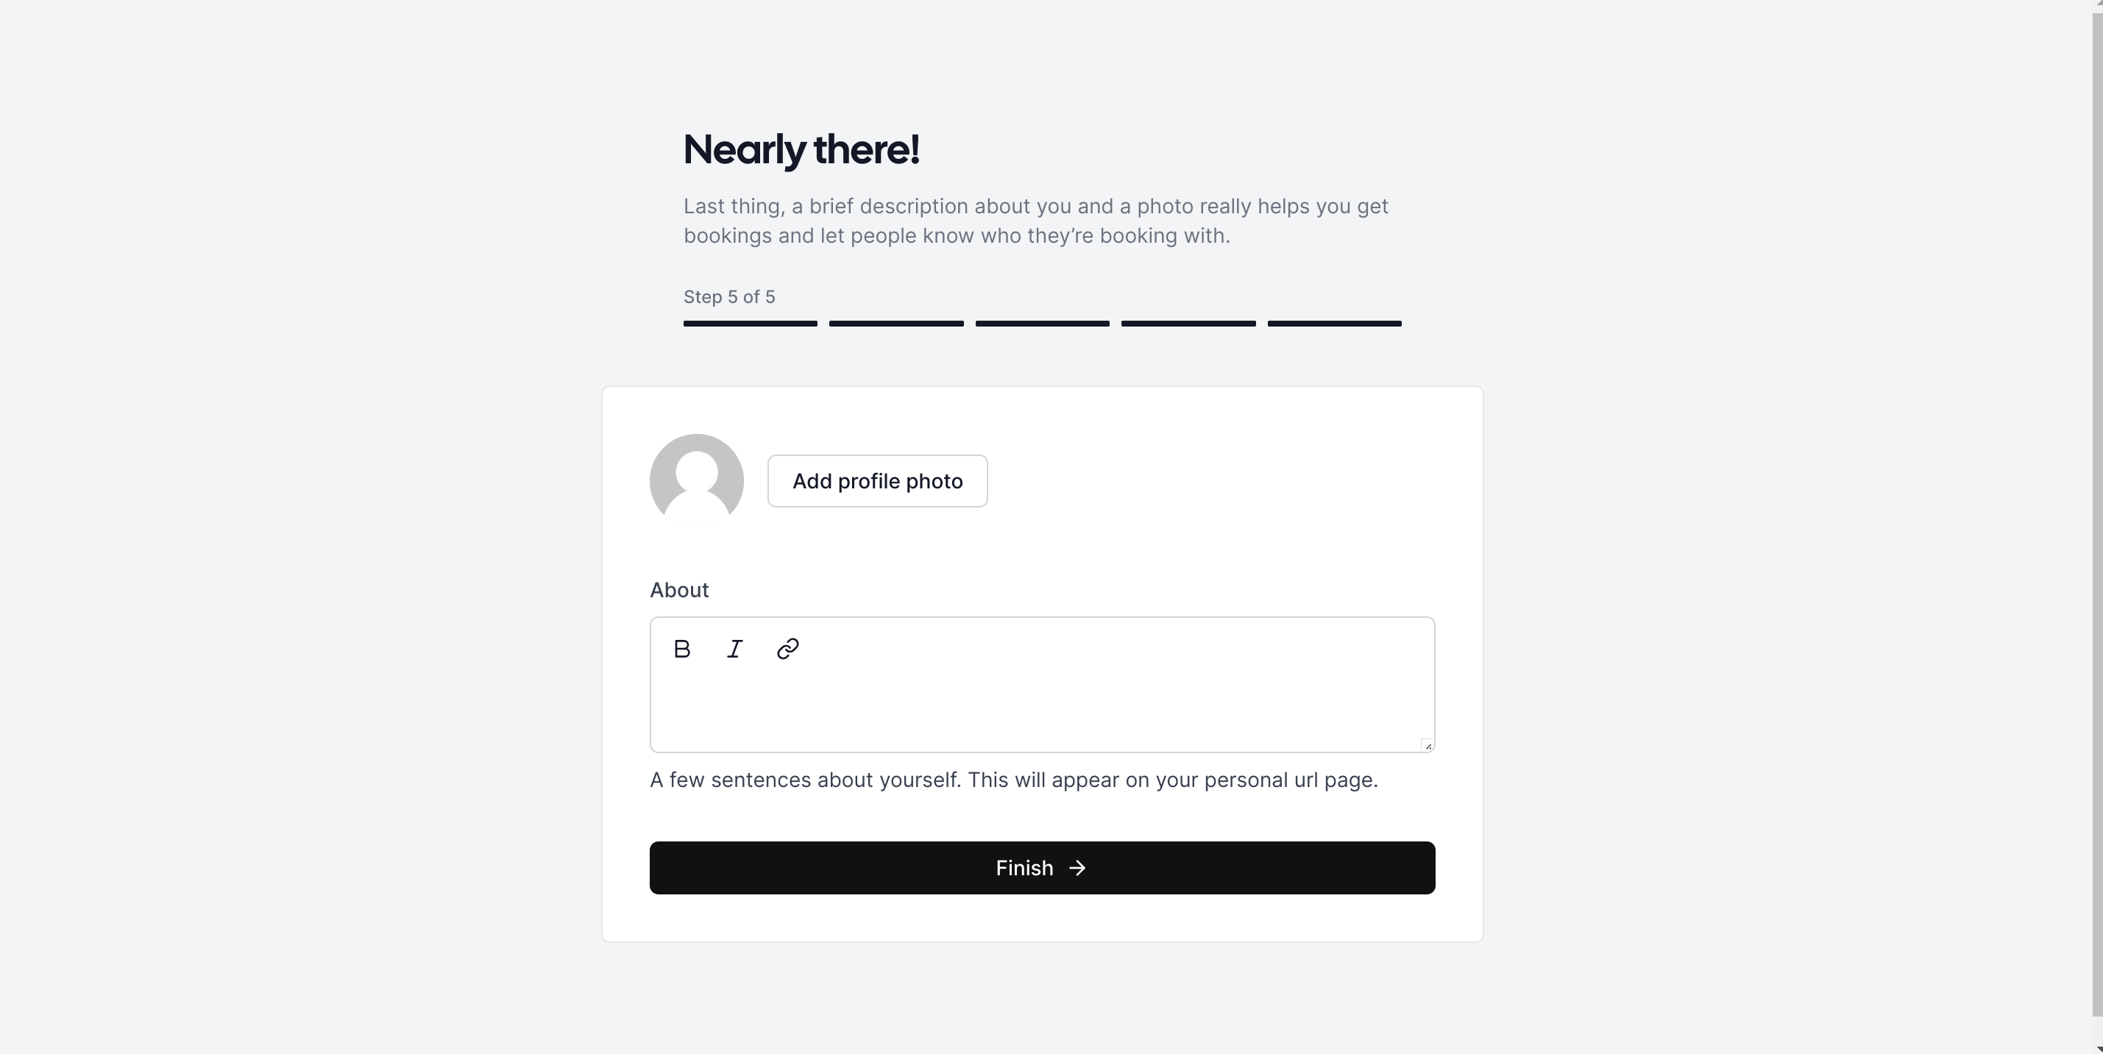Click the default profile avatar icon

(697, 481)
